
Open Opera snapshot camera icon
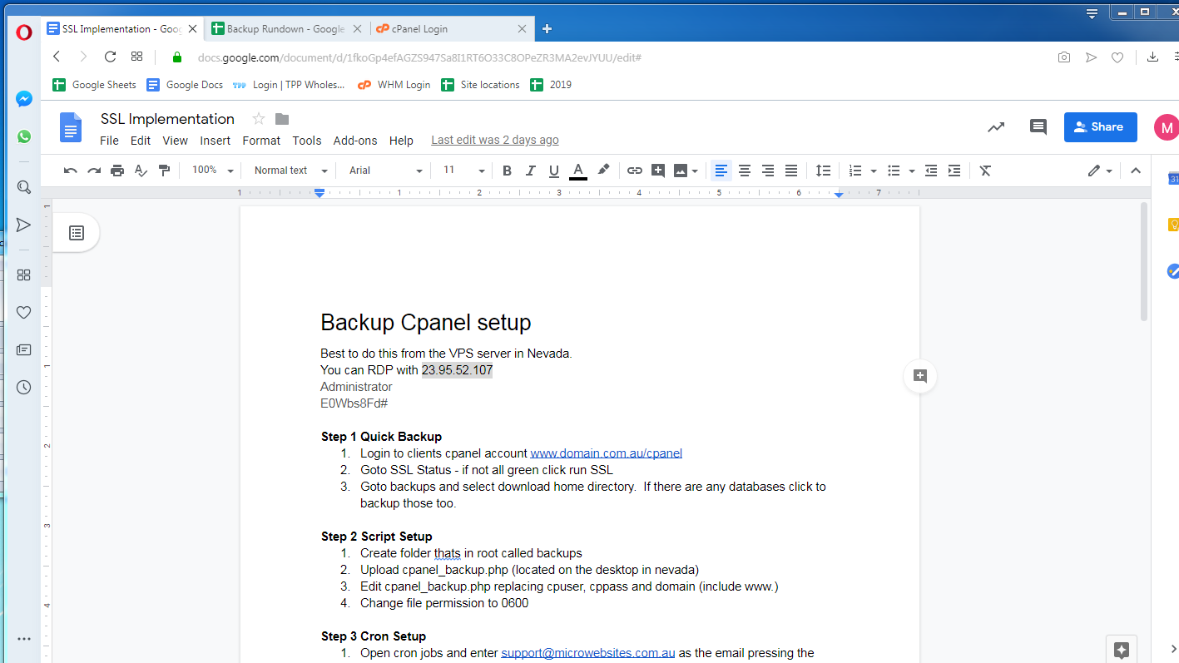coord(1064,57)
